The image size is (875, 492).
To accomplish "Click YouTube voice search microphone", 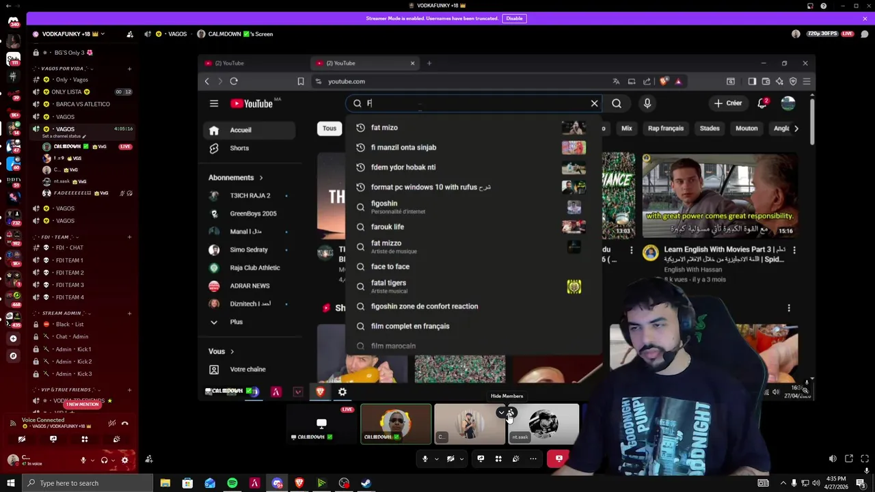I will [x=647, y=103].
